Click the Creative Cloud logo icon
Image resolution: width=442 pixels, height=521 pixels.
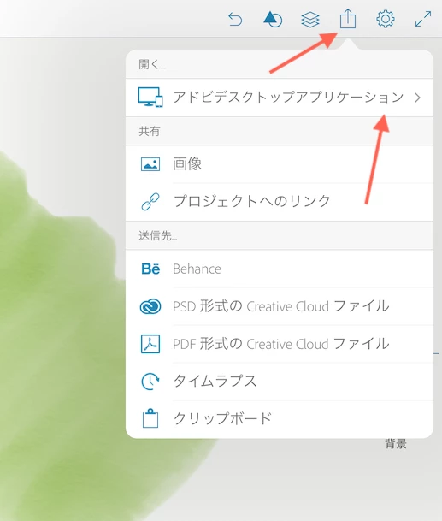click(150, 306)
